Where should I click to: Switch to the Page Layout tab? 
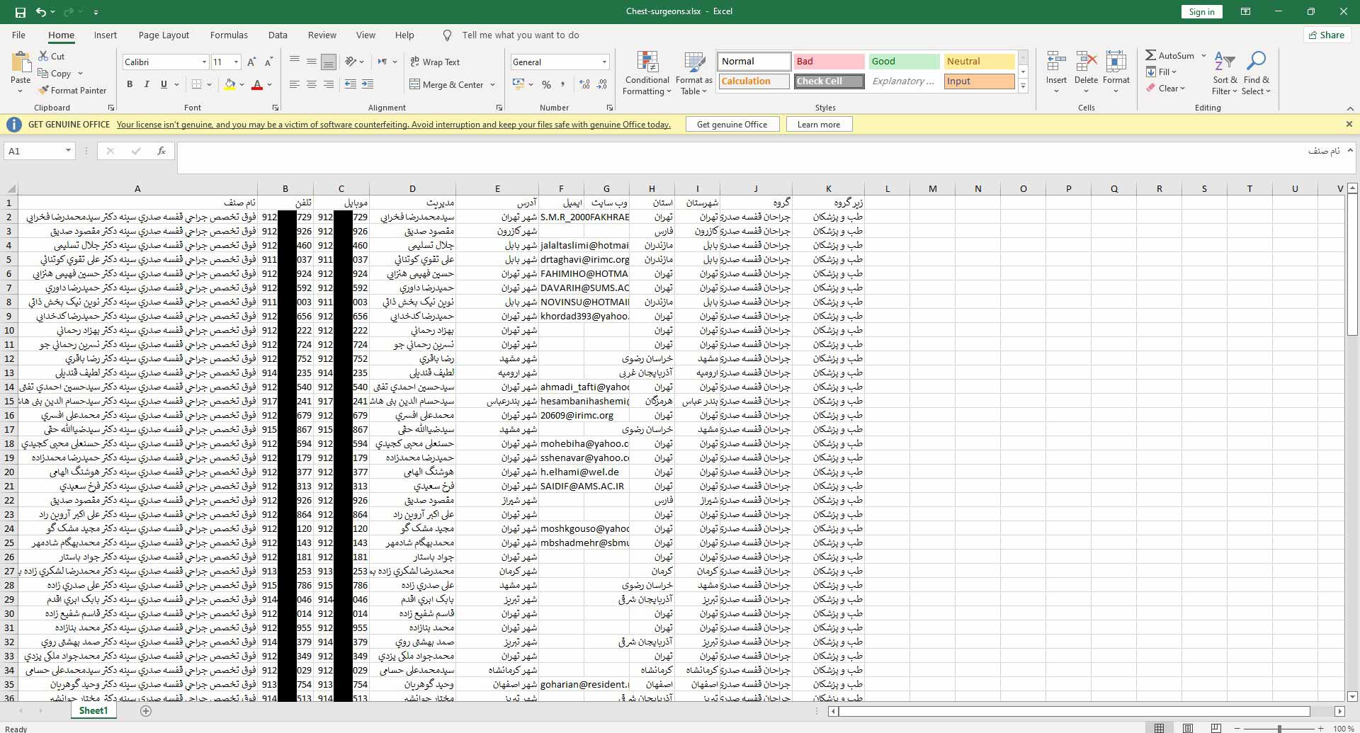pos(164,35)
